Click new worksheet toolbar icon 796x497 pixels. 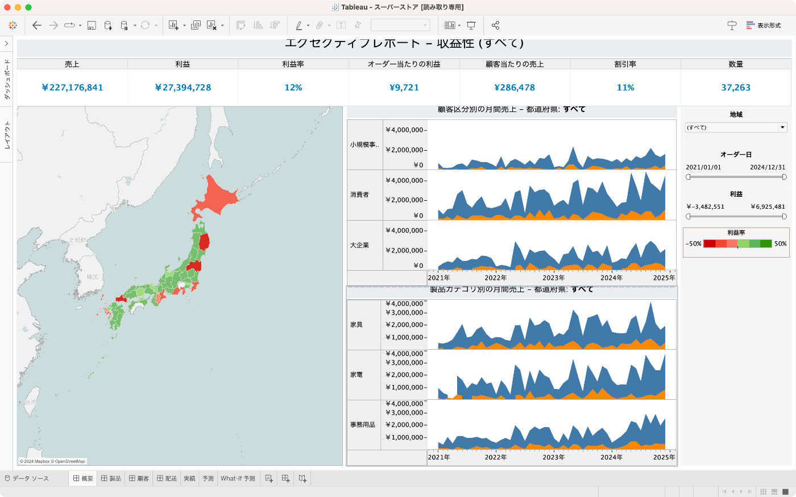(x=174, y=25)
